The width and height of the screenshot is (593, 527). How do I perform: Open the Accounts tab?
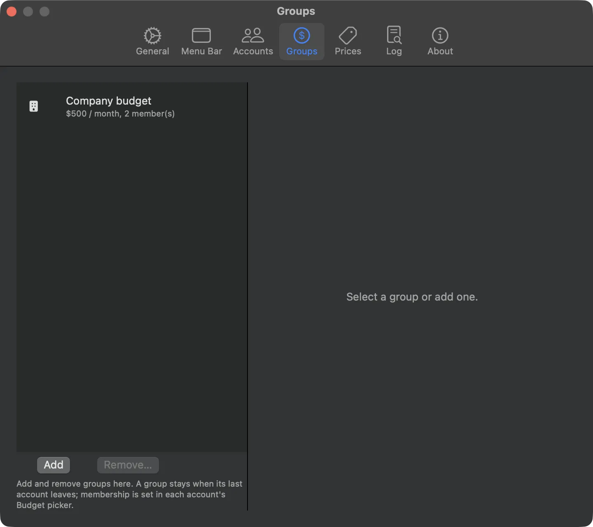click(253, 42)
